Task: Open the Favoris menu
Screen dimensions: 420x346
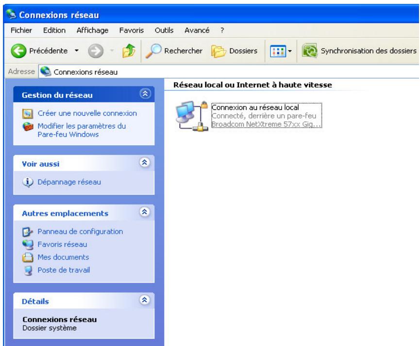Action: click(131, 30)
